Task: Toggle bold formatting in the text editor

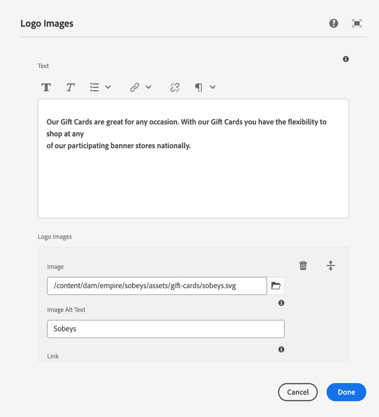Action: click(46, 87)
